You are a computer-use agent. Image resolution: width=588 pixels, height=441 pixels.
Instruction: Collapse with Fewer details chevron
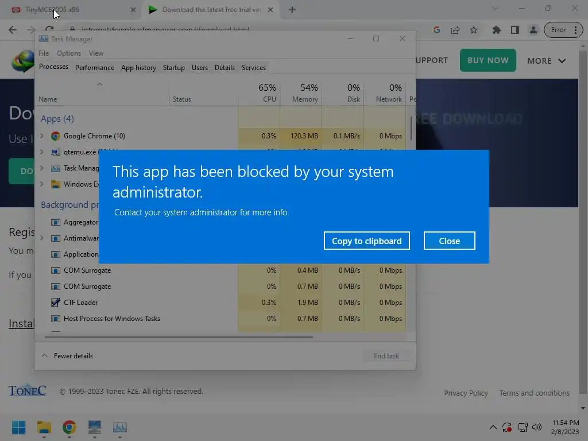pyautogui.click(x=45, y=355)
